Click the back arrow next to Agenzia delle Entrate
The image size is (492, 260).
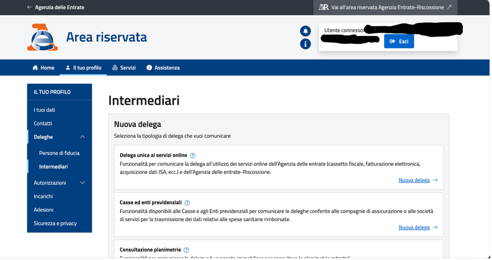[30, 7]
